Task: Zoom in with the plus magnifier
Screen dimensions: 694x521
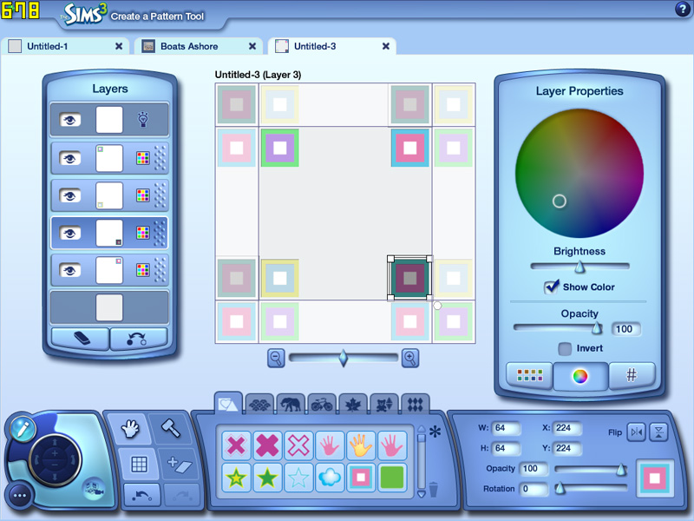Action: pyautogui.click(x=410, y=358)
